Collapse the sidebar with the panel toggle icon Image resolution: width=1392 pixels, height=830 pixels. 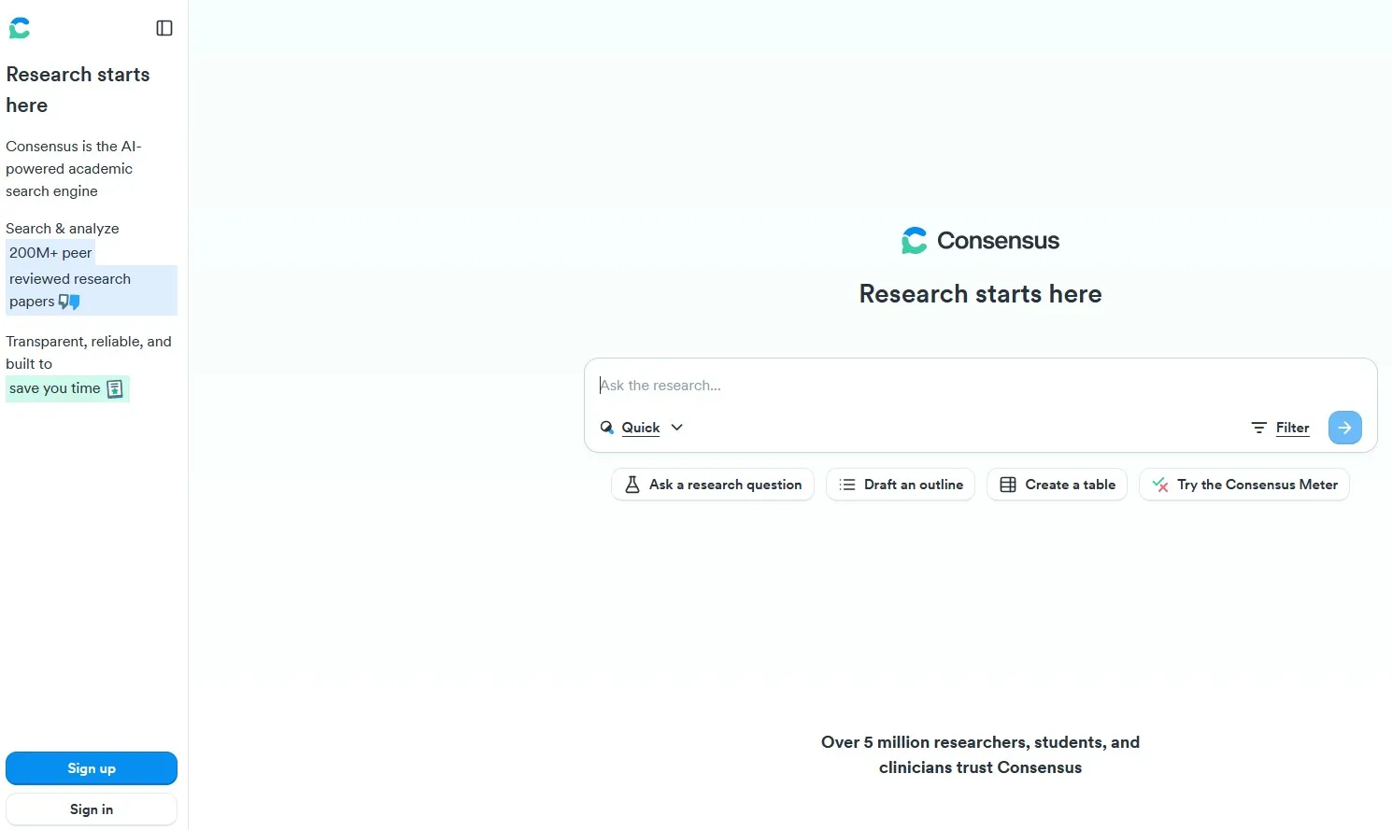[164, 28]
